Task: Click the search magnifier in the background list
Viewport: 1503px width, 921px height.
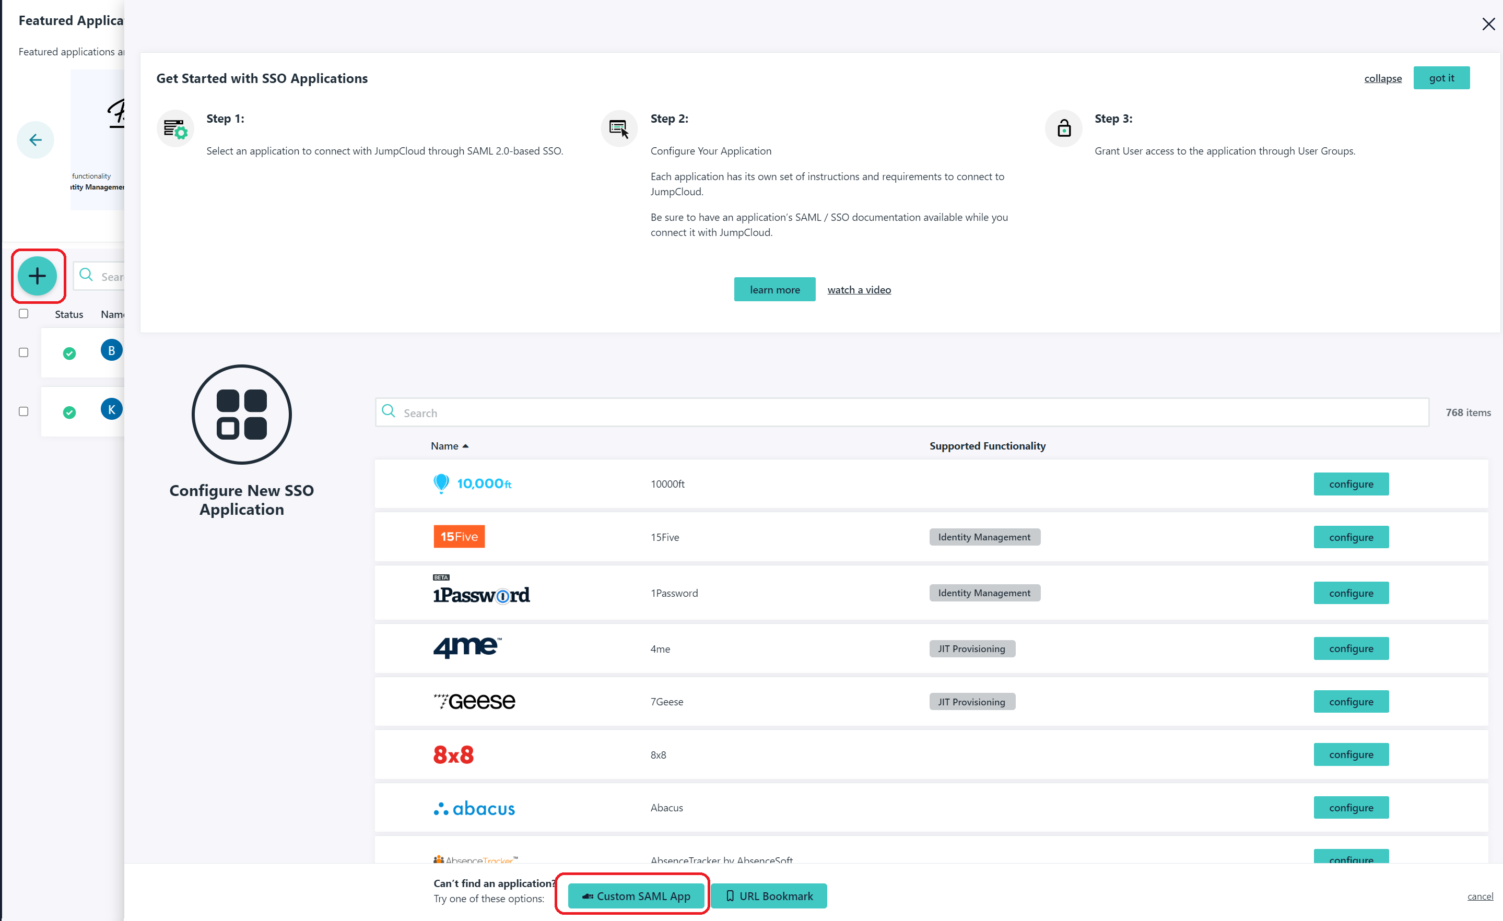Action: point(87,275)
